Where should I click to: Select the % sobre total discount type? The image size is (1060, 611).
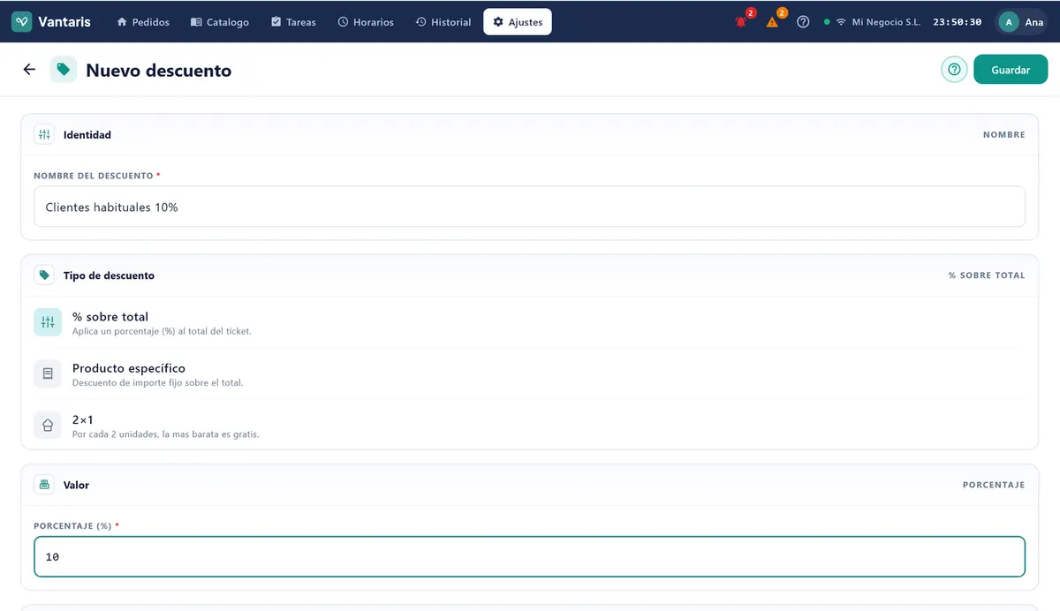pyautogui.click(x=529, y=322)
